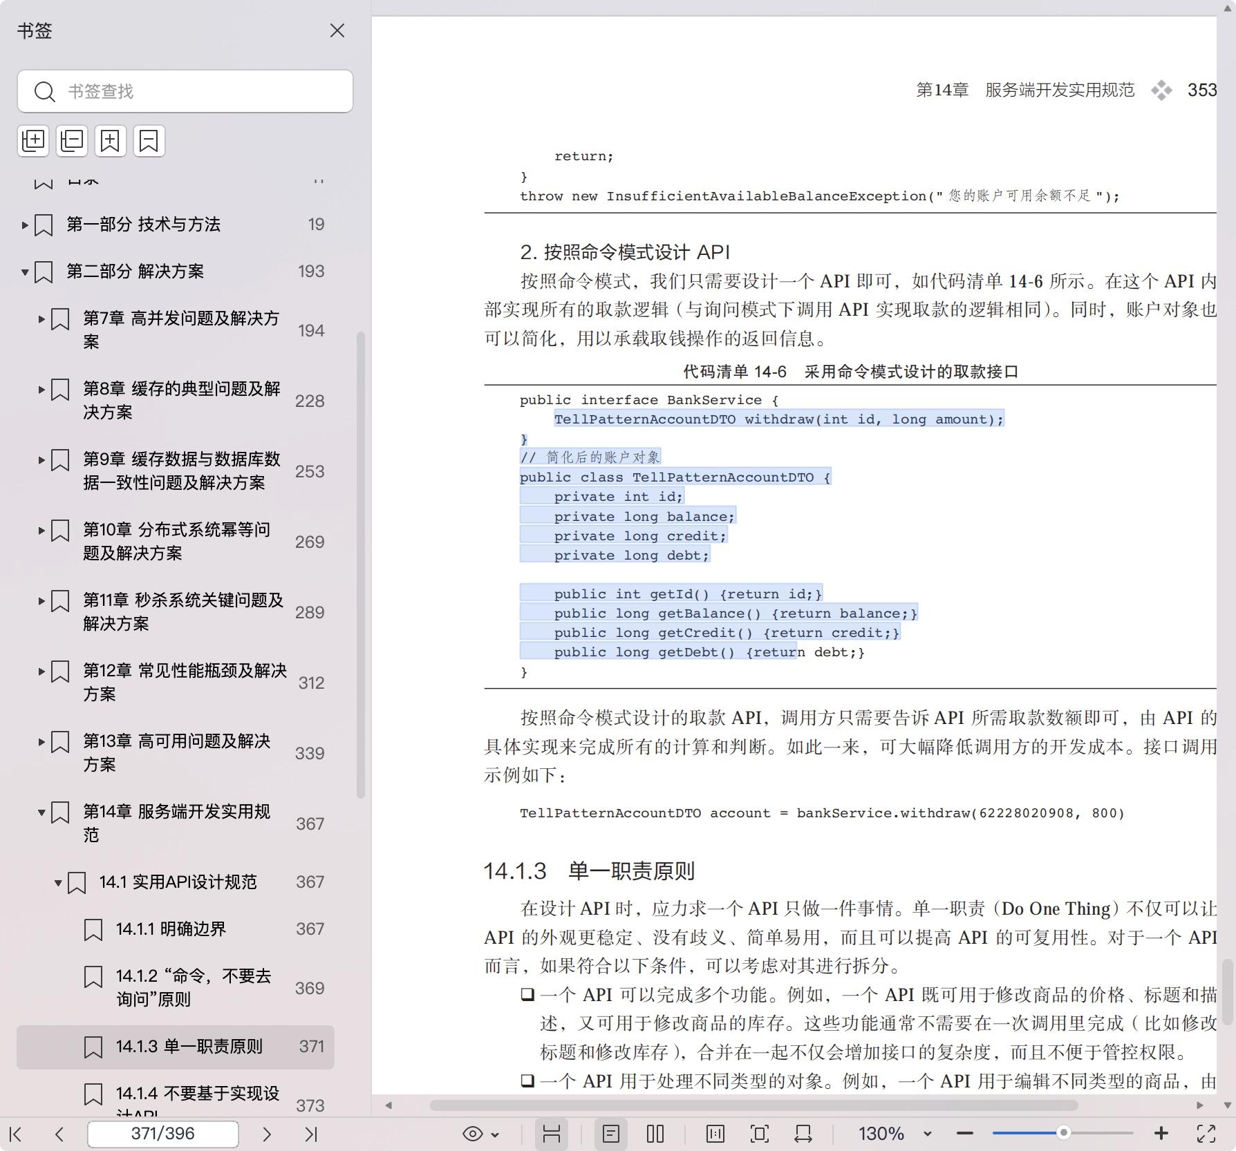Click the fit-width icon
1236x1151 pixels.
[x=803, y=1134]
